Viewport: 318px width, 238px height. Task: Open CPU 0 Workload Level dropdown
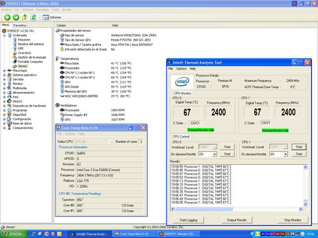coord(215,147)
